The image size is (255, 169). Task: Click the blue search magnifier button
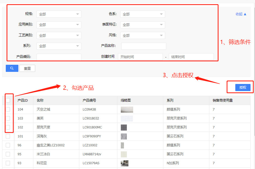tap(12, 68)
